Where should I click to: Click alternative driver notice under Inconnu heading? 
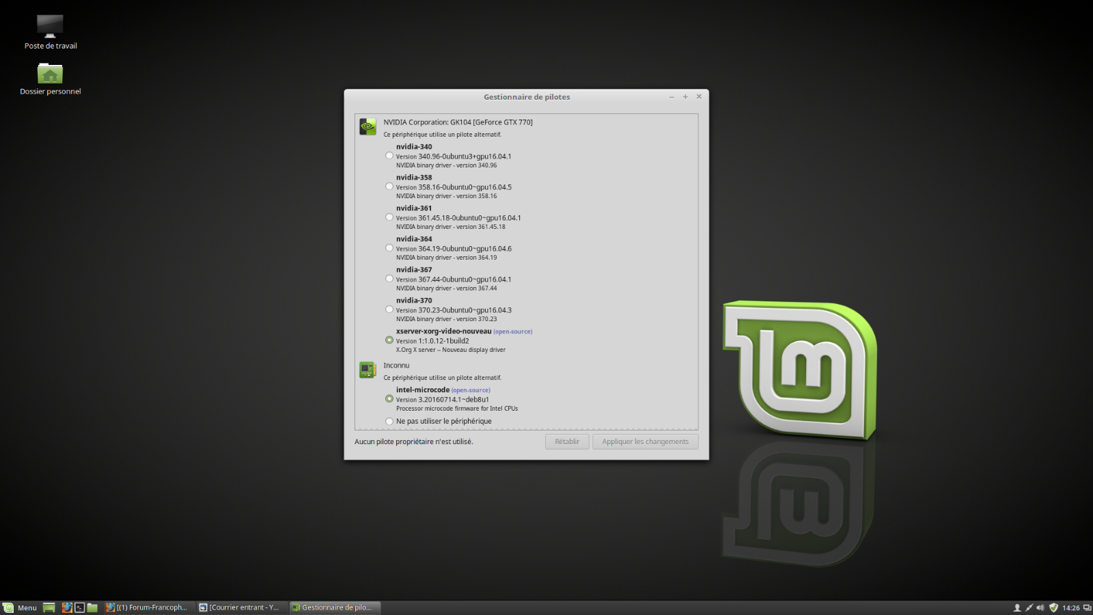click(x=442, y=378)
